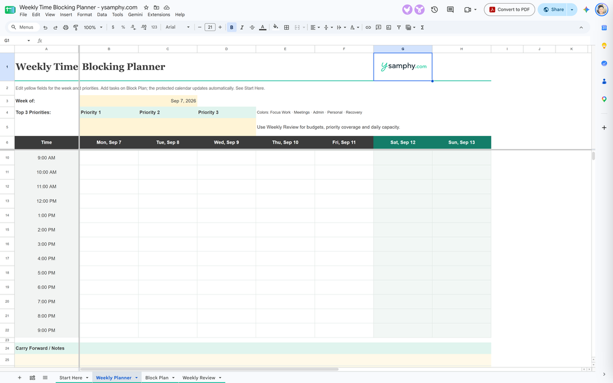Viewport: 613px width, 383px height.
Task: Toggle bold formatting
Action: pos(232,28)
